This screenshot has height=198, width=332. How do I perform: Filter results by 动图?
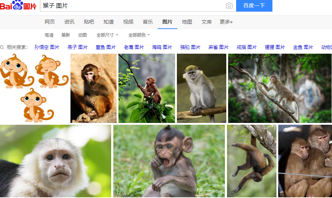coord(82,35)
